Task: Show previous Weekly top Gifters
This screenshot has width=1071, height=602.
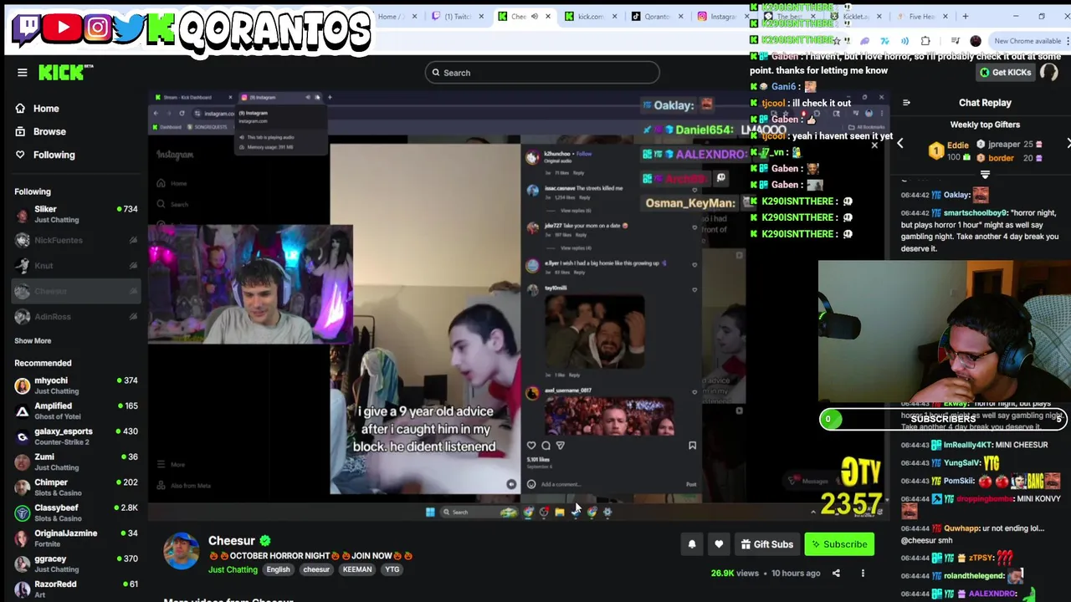Action: tap(900, 144)
